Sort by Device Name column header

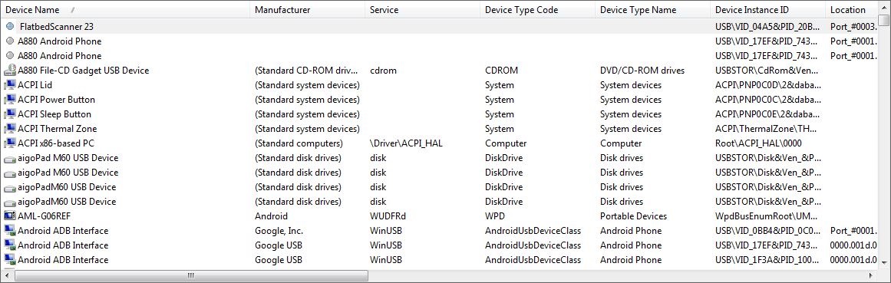point(125,10)
